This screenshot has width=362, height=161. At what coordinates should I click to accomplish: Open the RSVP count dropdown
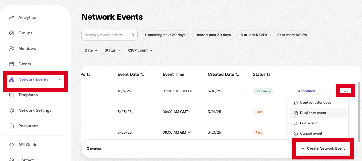140,51
